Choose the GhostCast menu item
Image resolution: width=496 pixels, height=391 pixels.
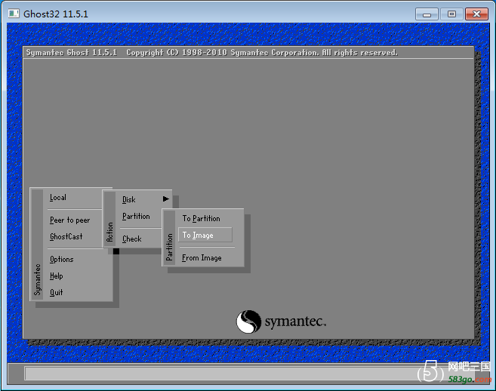(x=66, y=236)
